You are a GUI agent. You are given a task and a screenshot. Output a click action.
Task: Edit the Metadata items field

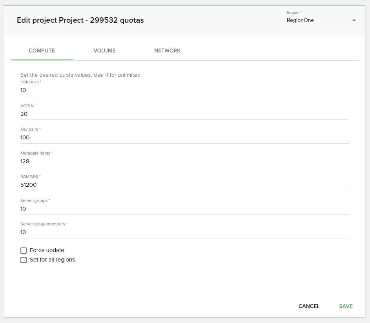184,161
